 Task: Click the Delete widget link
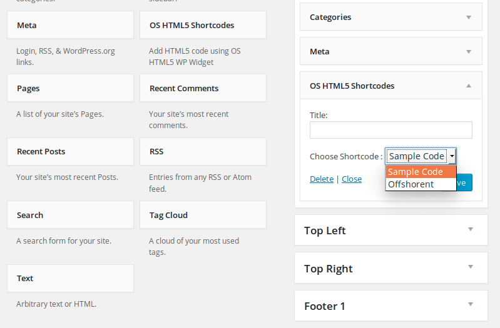point(322,179)
